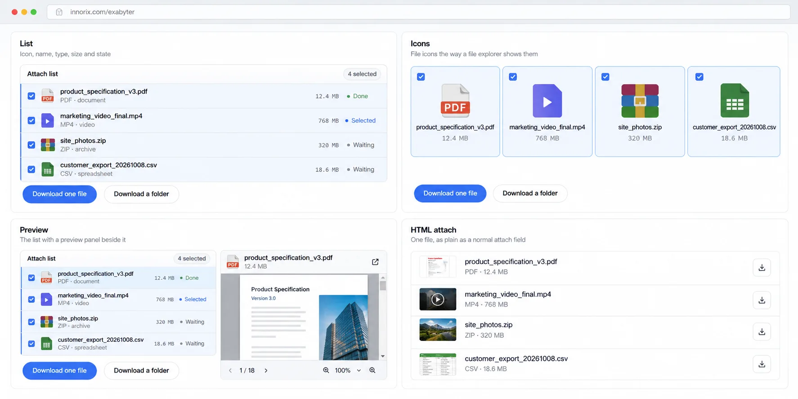Click the large PDF icon in Icons panel
The height and width of the screenshot is (399, 798).
[455, 101]
